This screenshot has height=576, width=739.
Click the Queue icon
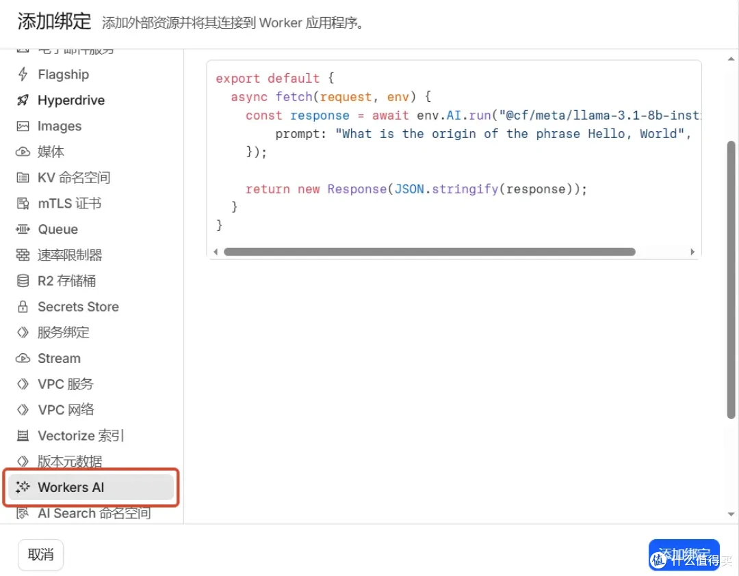(x=23, y=229)
